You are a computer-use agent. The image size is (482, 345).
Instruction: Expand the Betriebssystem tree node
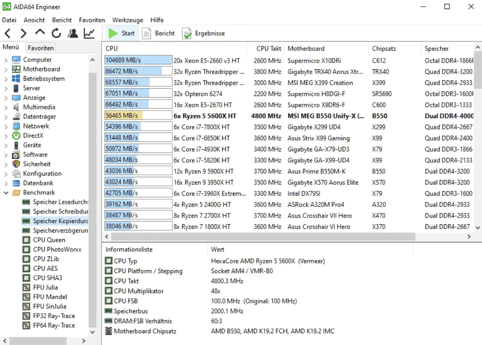[6, 79]
